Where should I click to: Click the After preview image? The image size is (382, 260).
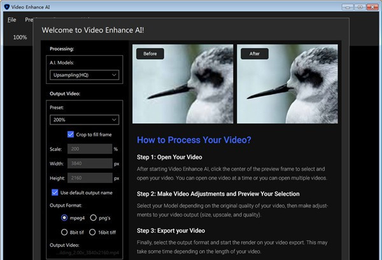[287, 84]
